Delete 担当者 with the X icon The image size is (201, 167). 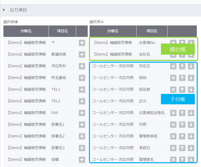click(x=173, y=90)
